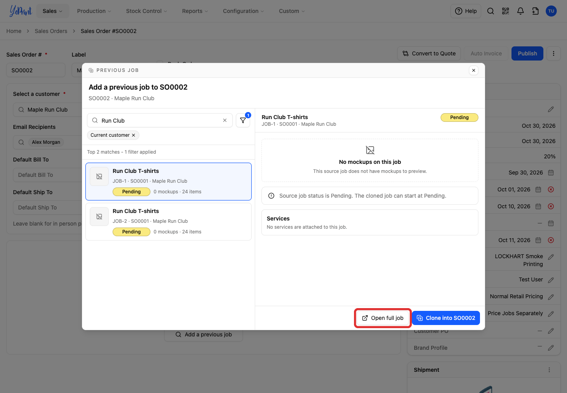
Task: Go to Home breadcrumb
Action: click(x=14, y=31)
